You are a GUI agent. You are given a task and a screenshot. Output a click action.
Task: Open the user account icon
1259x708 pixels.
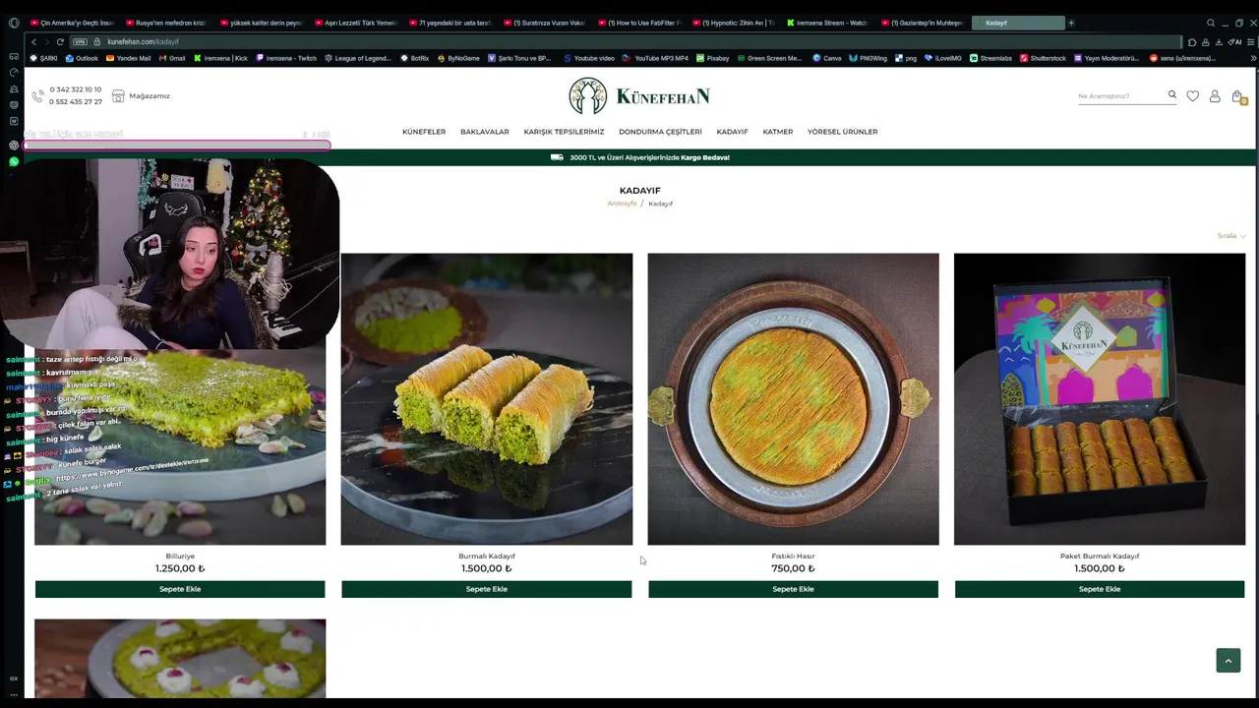pyautogui.click(x=1215, y=96)
